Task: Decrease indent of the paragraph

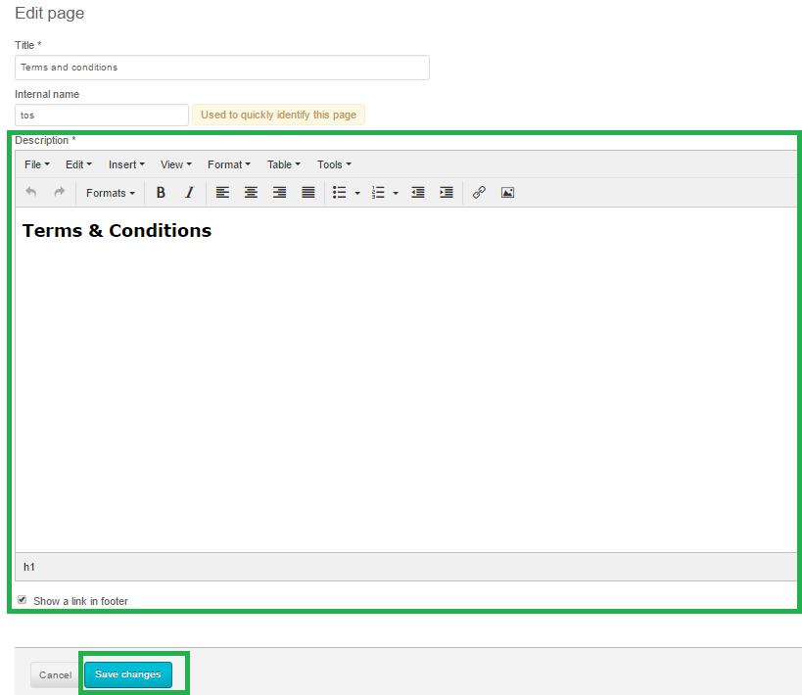Action: click(418, 192)
